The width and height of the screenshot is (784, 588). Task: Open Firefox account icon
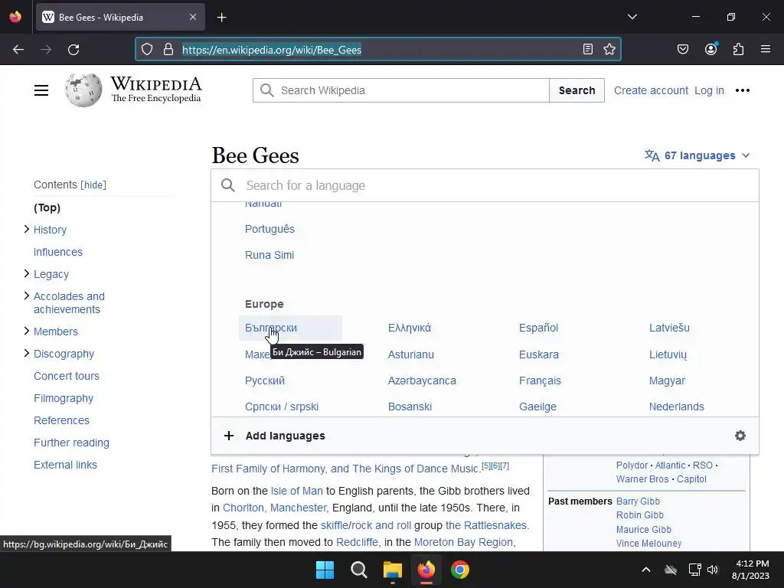710,49
